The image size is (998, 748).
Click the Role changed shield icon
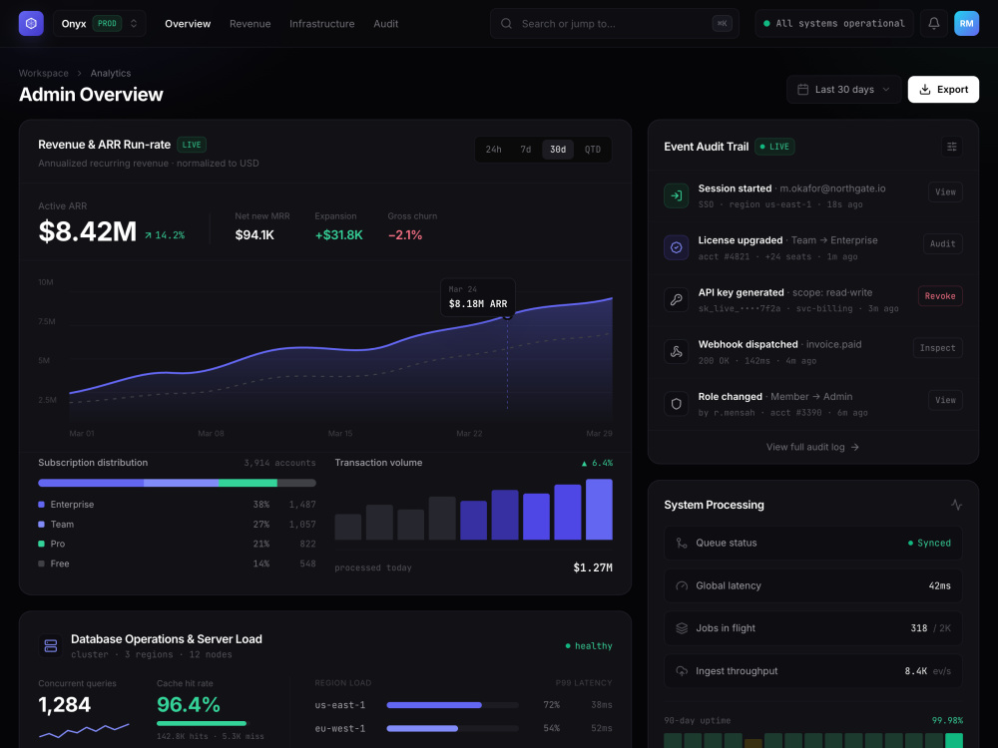pyautogui.click(x=676, y=404)
